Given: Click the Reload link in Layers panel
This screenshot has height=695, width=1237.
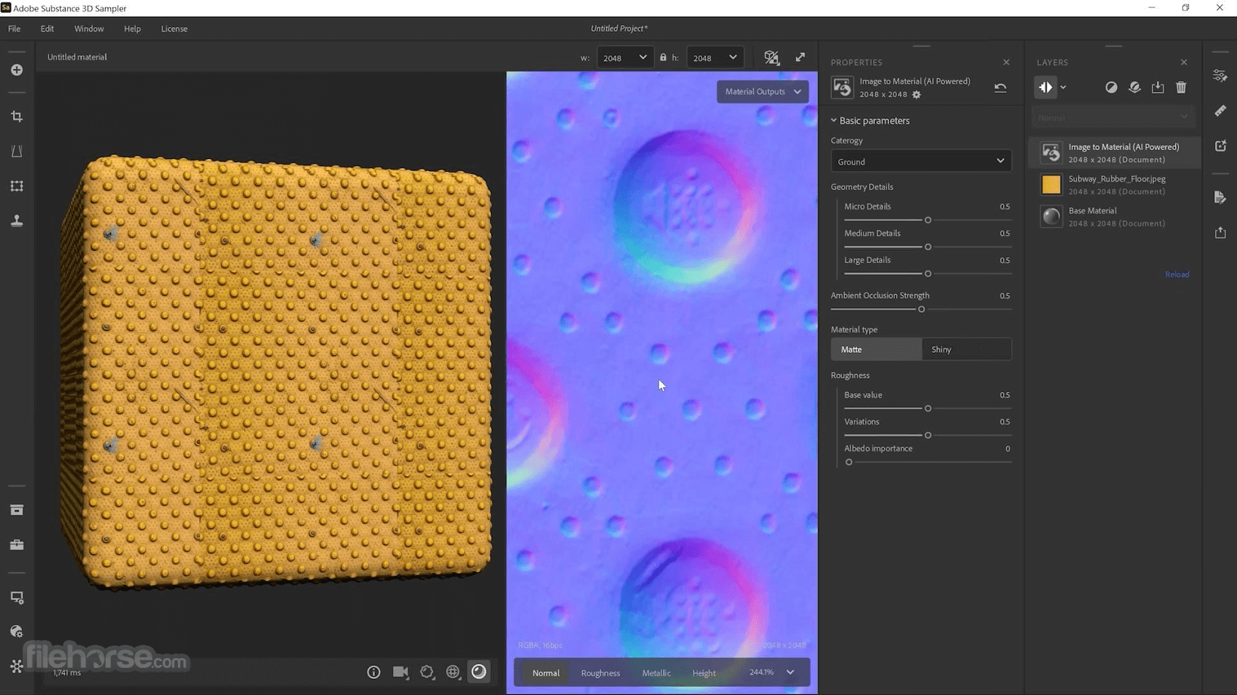Looking at the screenshot, I should pyautogui.click(x=1177, y=274).
